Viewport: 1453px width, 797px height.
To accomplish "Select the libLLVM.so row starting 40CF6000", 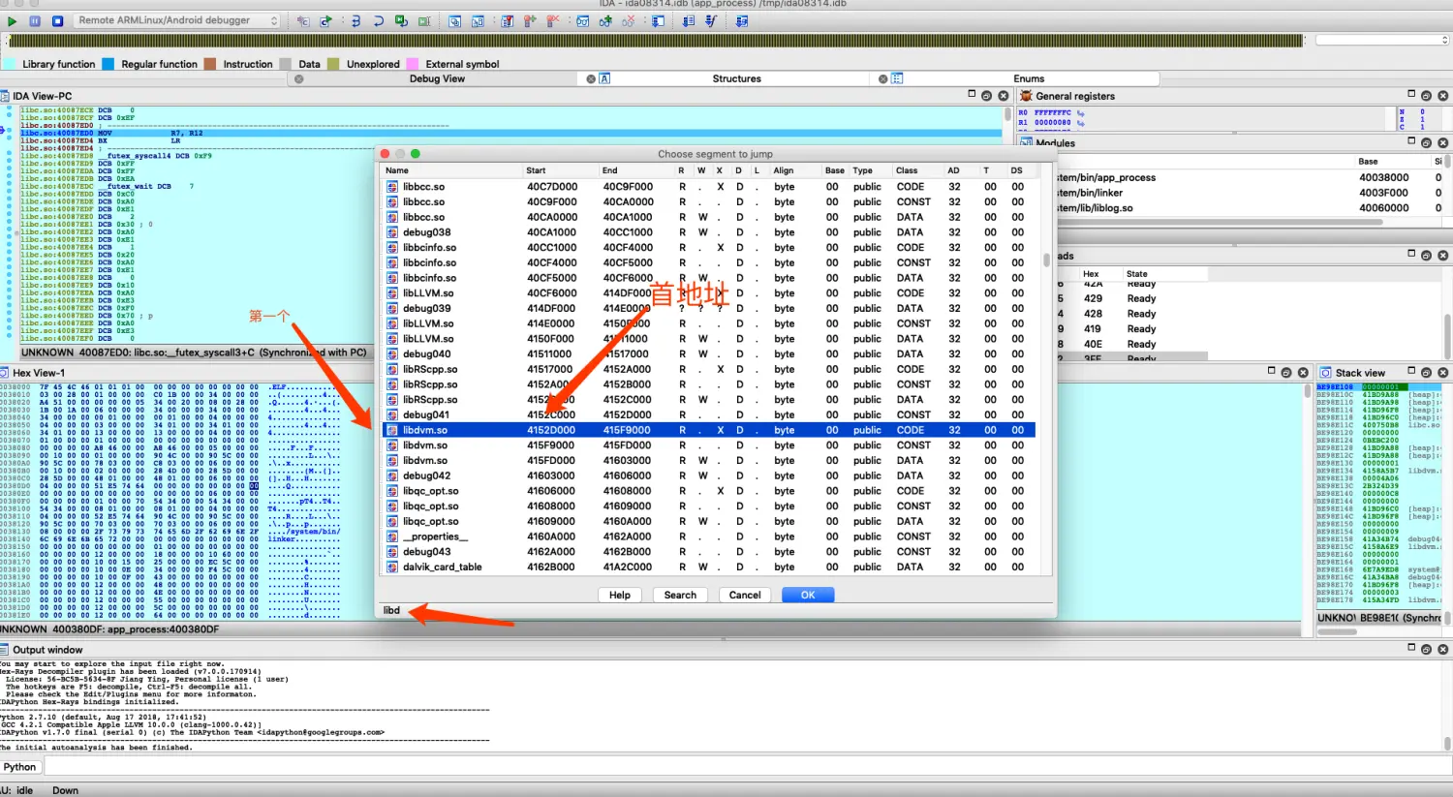I will click(x=709, y=293).
